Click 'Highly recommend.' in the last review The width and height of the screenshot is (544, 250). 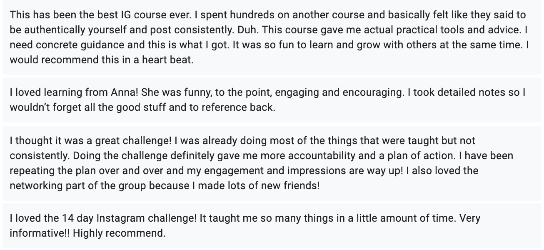pos(119,233)
